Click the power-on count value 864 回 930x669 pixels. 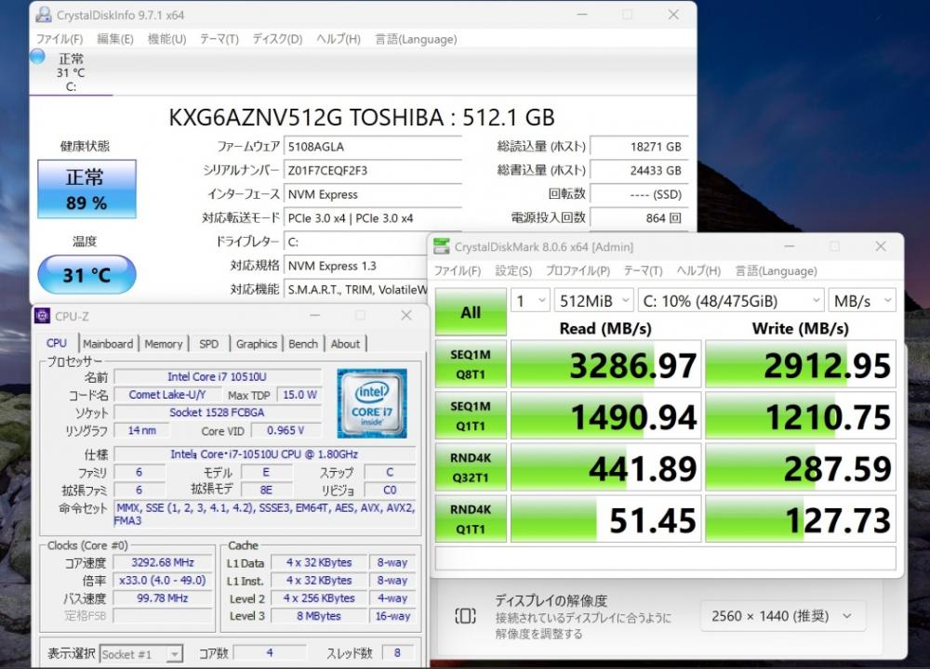click(x=640, y=218)
